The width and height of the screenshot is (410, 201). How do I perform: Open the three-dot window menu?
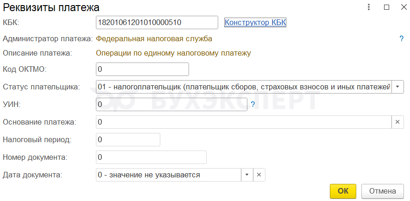(x=369, y=7)
